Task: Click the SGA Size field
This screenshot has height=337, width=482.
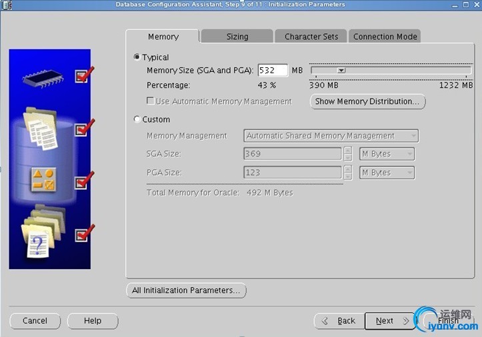Action: tap(293, 154)
